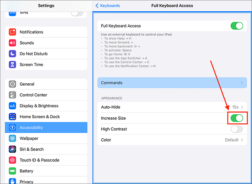Expand Auto-Hide 15s setting
The width and height of the screenshot is (252, 184).
click(x=237, y=107)
